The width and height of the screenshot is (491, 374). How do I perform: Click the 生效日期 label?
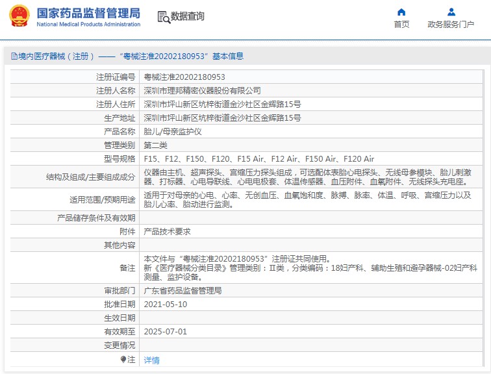click(120, 318)
